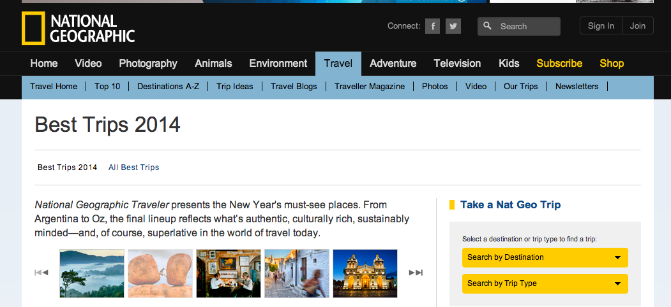Open Photos in travel submenu
Screen dimensions: 671x307
(435, 86)
